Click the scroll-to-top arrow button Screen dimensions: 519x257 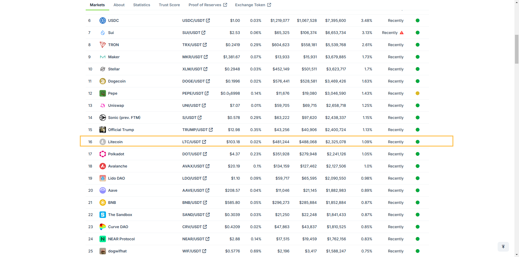click(503, 247)
